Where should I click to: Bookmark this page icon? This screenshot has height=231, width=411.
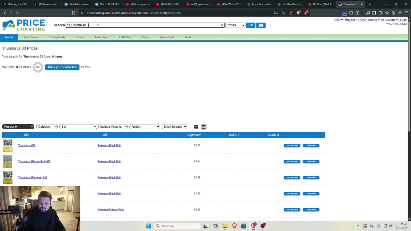[74, 13]
